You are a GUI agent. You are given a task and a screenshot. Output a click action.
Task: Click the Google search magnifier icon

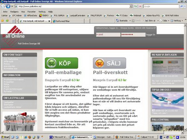[181, 6]
